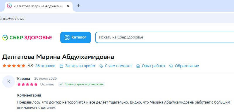Image resolution: width=234 pixels, height=112 pixels.
Task: Click the Отлично rating label
Action: tap(47, 85)
